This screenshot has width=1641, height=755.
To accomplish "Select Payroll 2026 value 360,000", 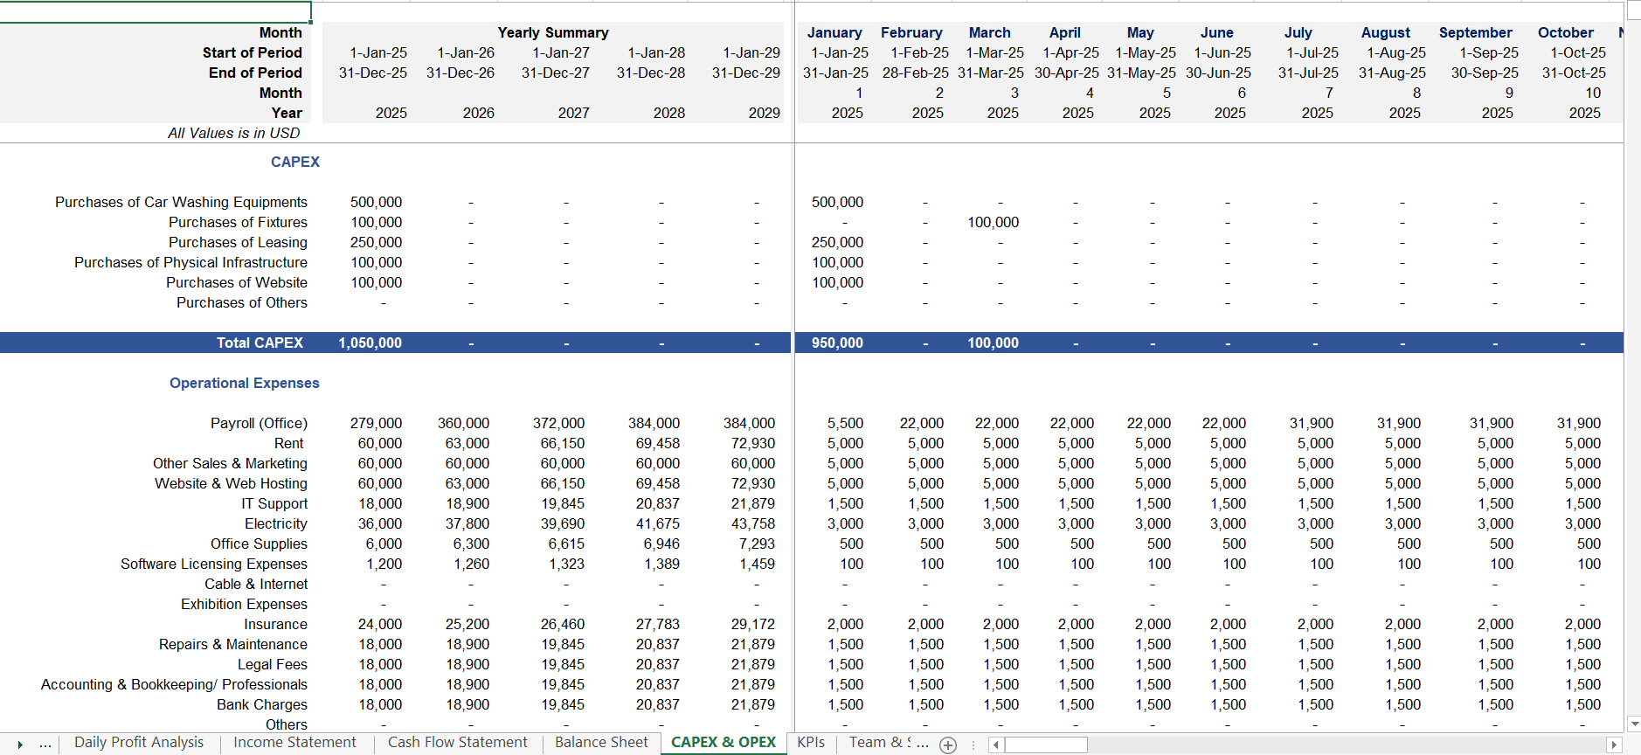I will [x=463, y=423].
